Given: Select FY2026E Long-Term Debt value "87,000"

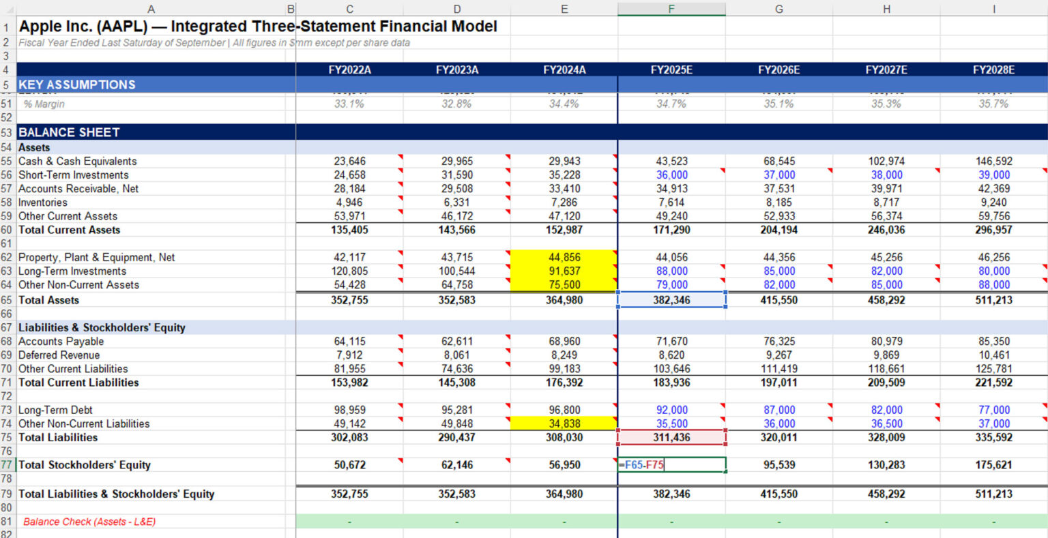Looking at the screenshot, I should (778, 410).
